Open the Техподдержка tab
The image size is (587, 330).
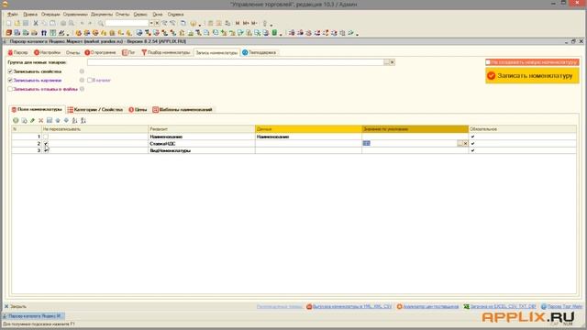[259, 53]
